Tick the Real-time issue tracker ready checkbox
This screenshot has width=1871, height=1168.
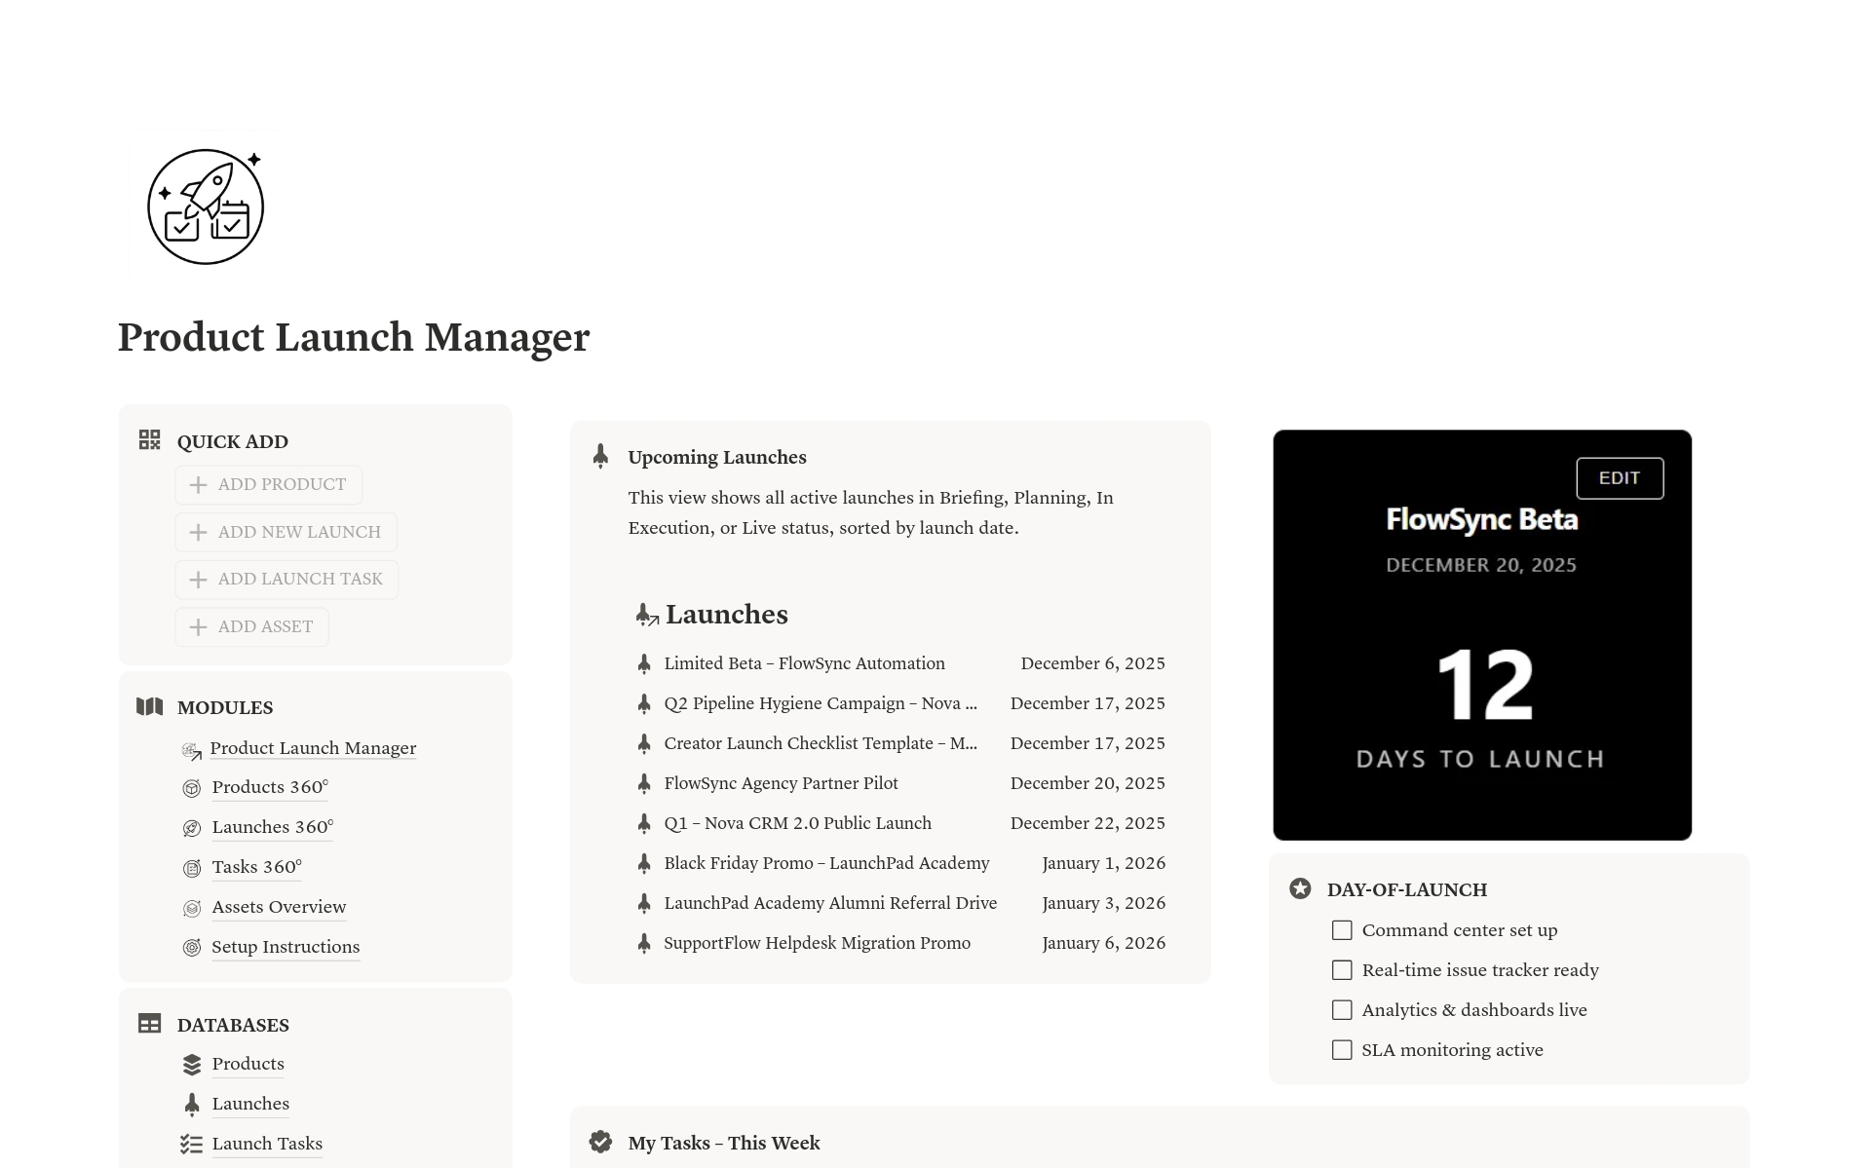(1342, 970)
